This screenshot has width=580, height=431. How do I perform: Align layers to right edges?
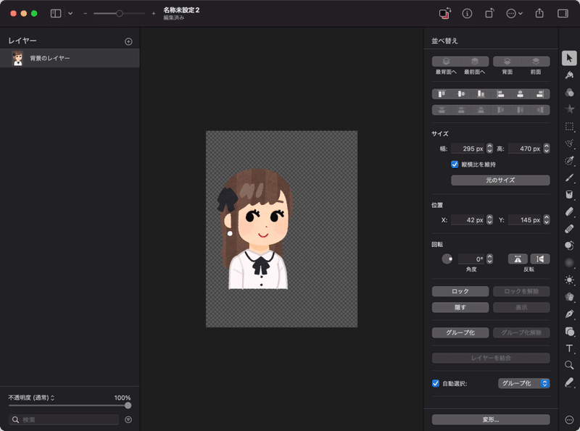point(540,94)
